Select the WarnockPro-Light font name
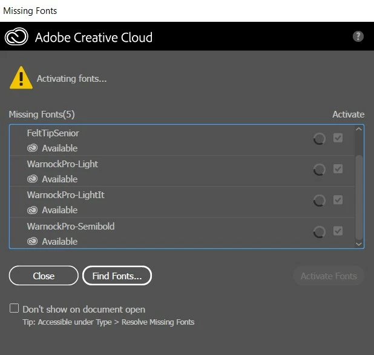The image size is (374, 355). tap(62, 164)
